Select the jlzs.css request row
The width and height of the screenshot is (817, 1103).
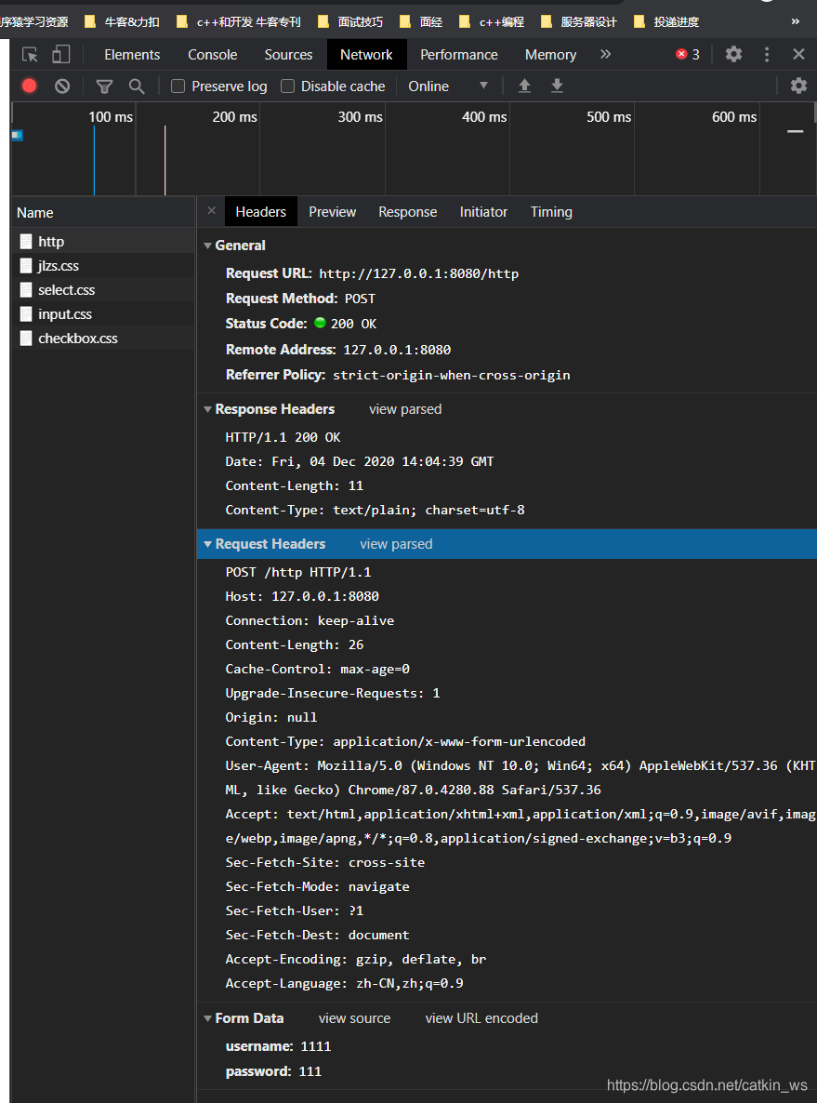coord(103,265)
